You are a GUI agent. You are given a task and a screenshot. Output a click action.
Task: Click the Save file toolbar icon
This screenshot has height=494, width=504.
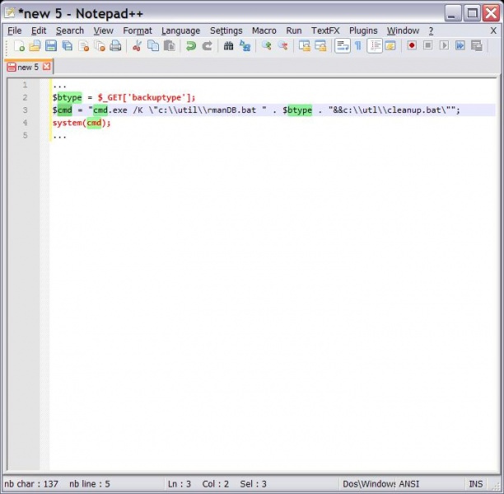click(51, 46)
